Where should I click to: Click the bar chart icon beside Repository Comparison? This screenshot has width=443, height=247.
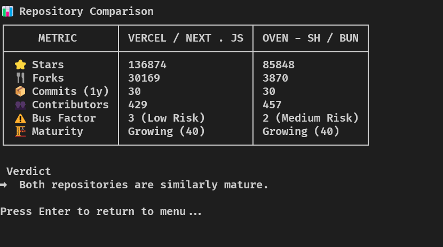point(7,11)
